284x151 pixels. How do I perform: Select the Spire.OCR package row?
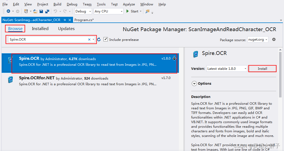click(90, 63)
